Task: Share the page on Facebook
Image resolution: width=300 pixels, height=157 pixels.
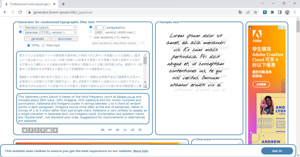Action: tap(30, 130)
